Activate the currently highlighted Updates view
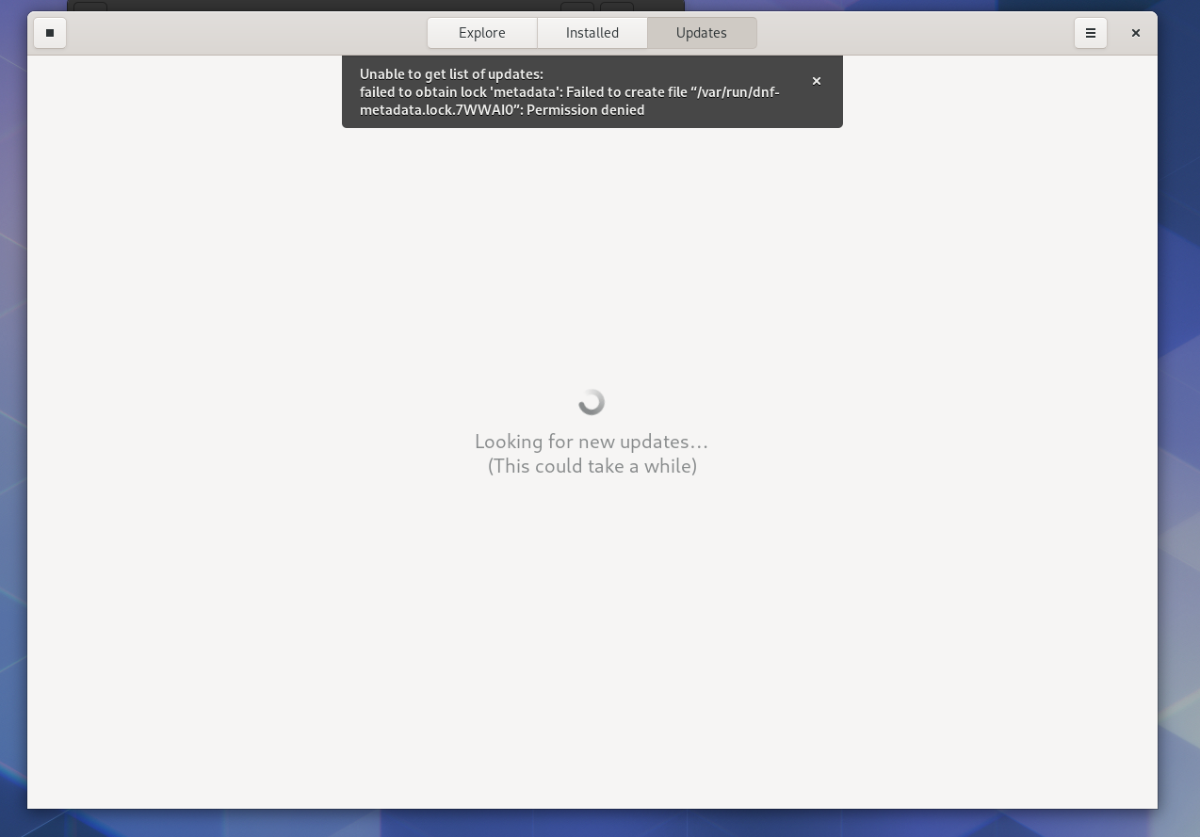The width and height of the screenshot is (1200, 837). [x=701, y=33]
